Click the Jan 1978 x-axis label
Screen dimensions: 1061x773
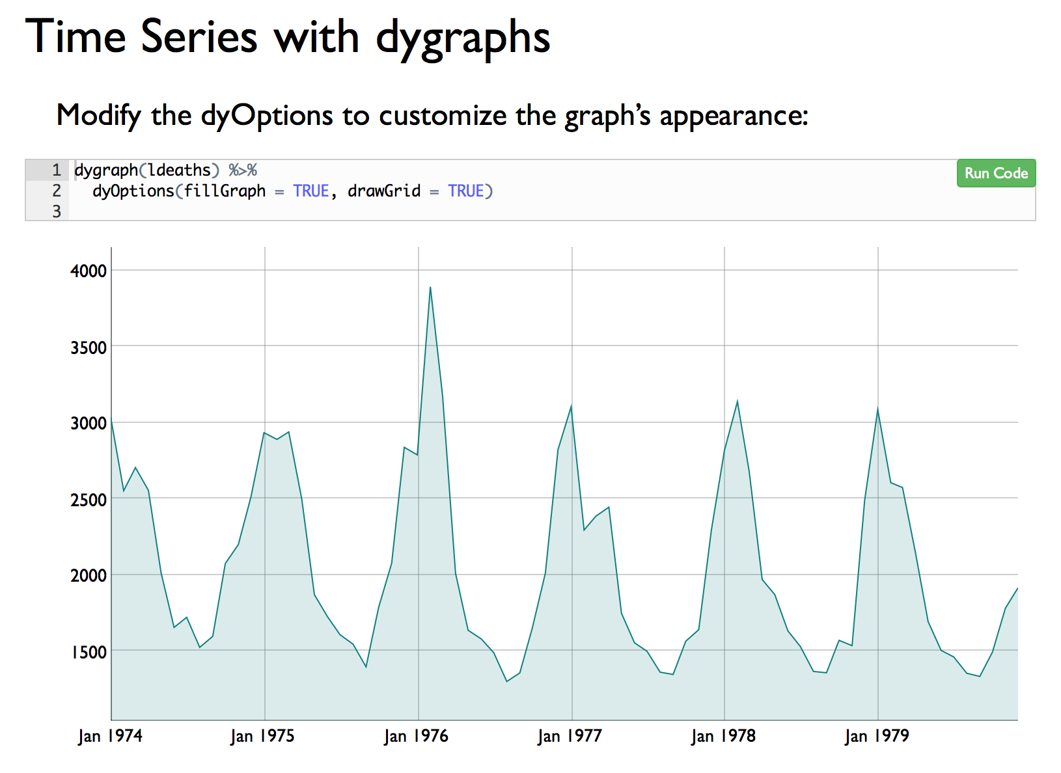tap(723, 736)
